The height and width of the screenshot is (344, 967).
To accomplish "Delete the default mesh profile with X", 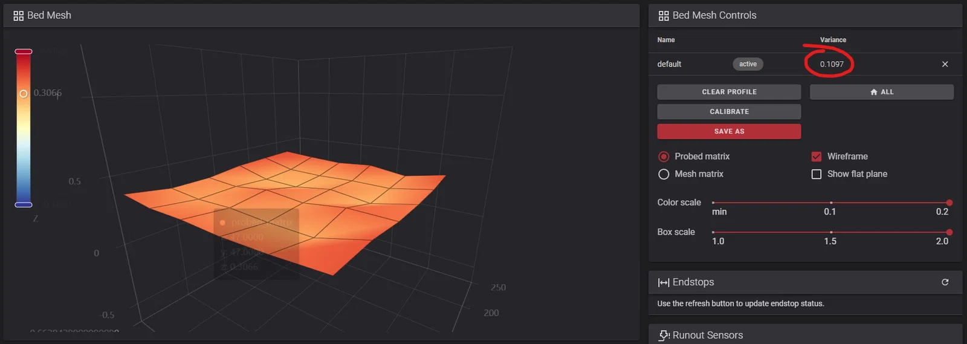I will 945,64.
